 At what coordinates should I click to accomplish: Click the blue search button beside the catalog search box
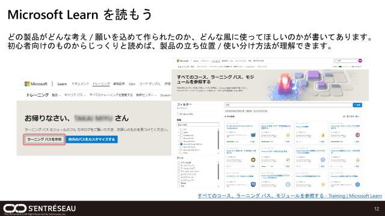[x=357, y=105]
